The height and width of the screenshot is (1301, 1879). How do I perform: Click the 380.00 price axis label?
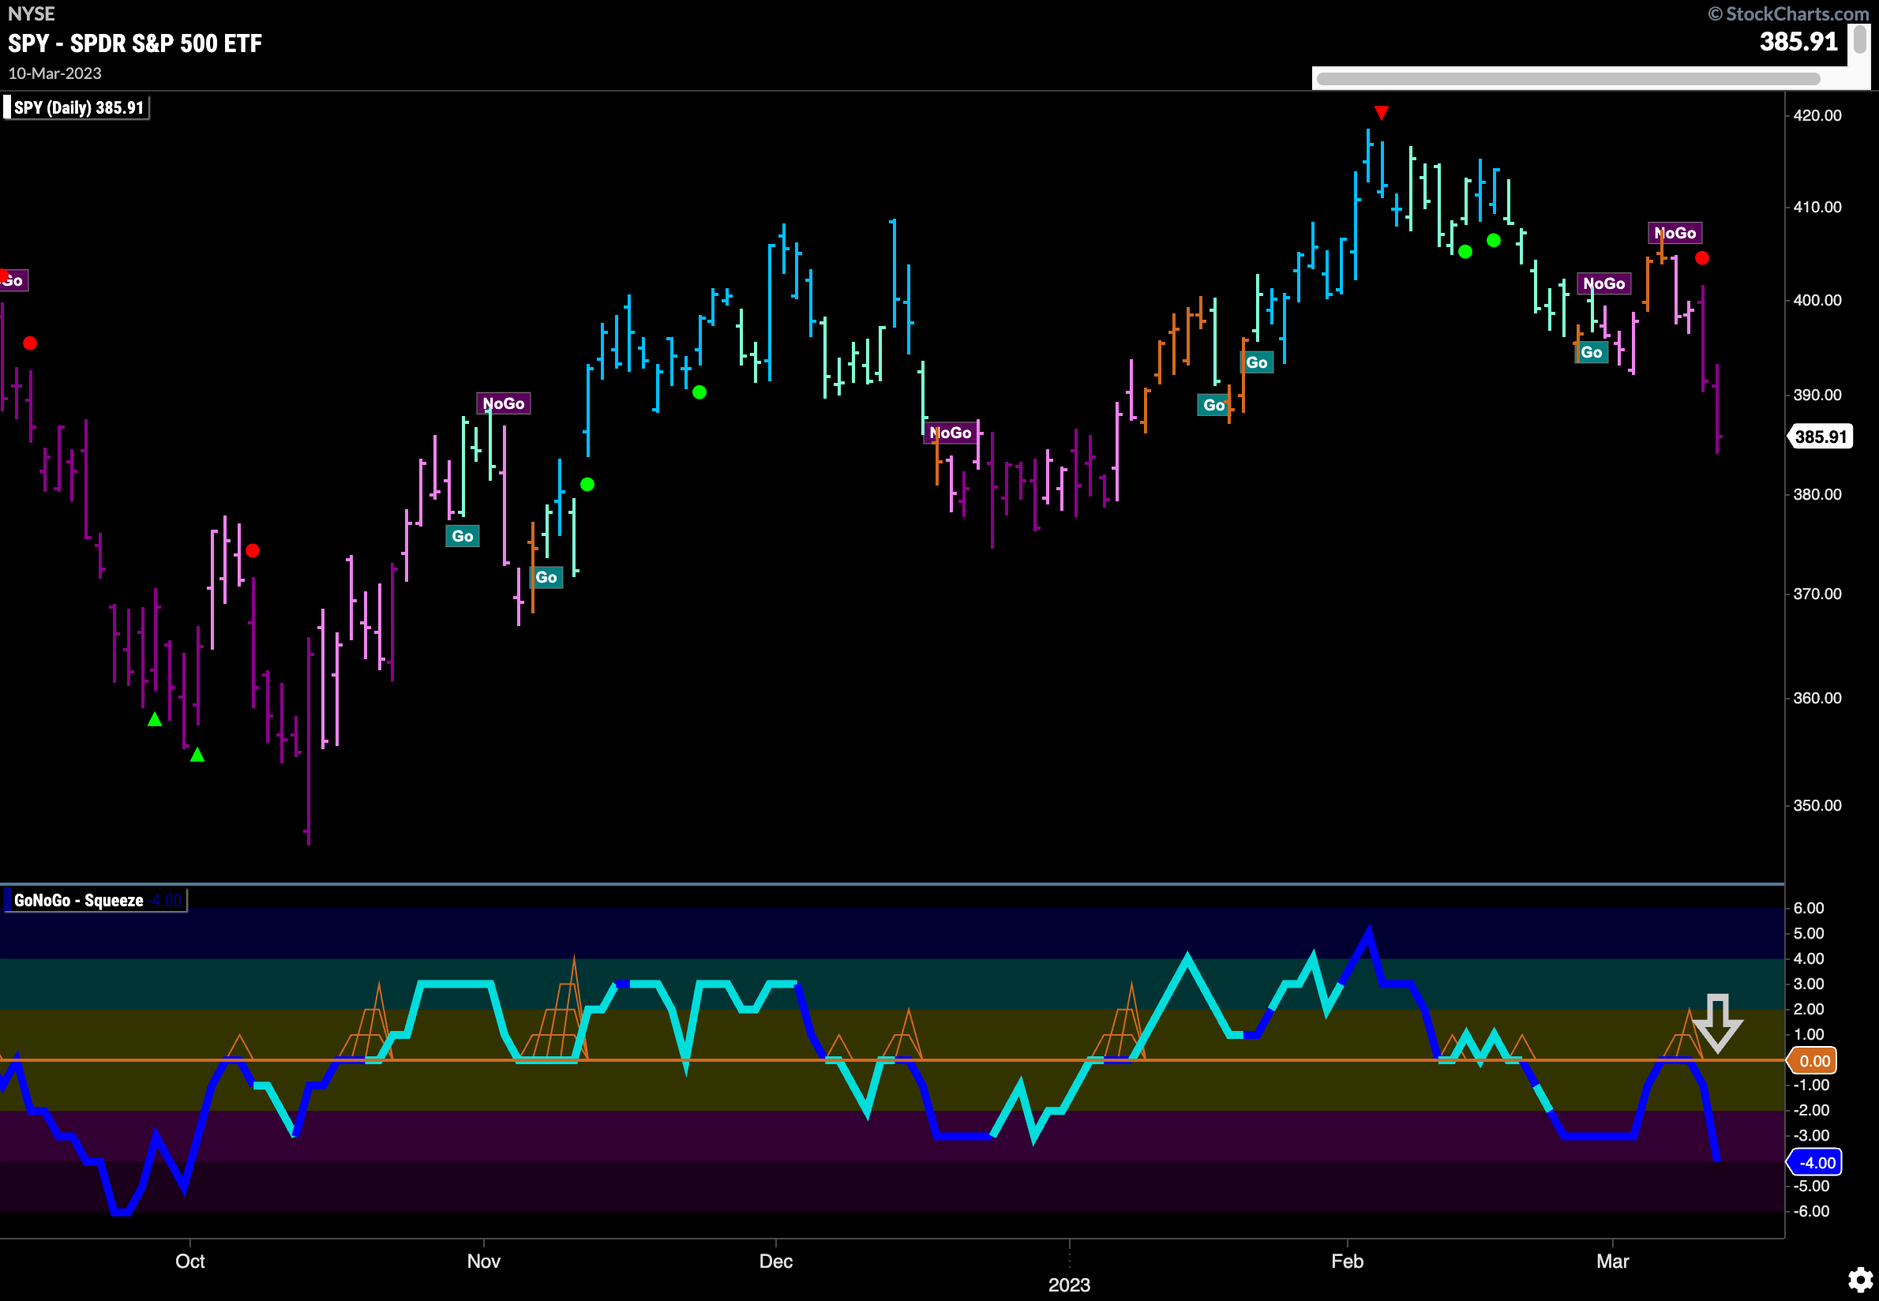point(1817,494)
